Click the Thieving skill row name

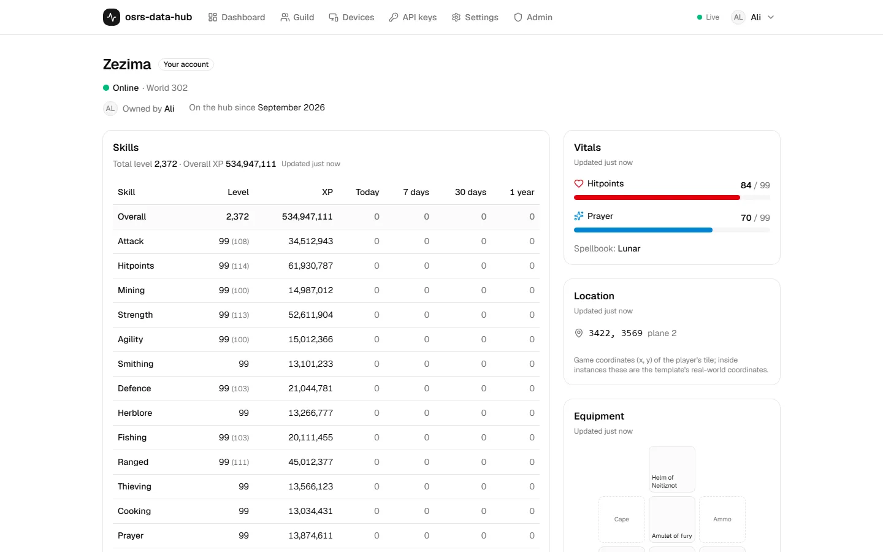[x=134, y=486]
